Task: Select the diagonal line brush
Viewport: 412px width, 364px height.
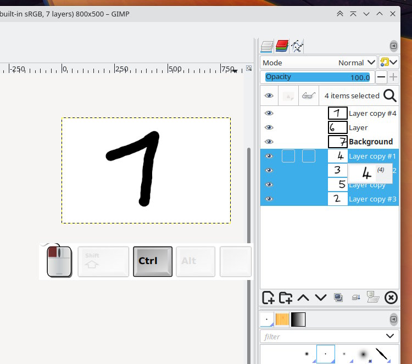Action: 382,354
